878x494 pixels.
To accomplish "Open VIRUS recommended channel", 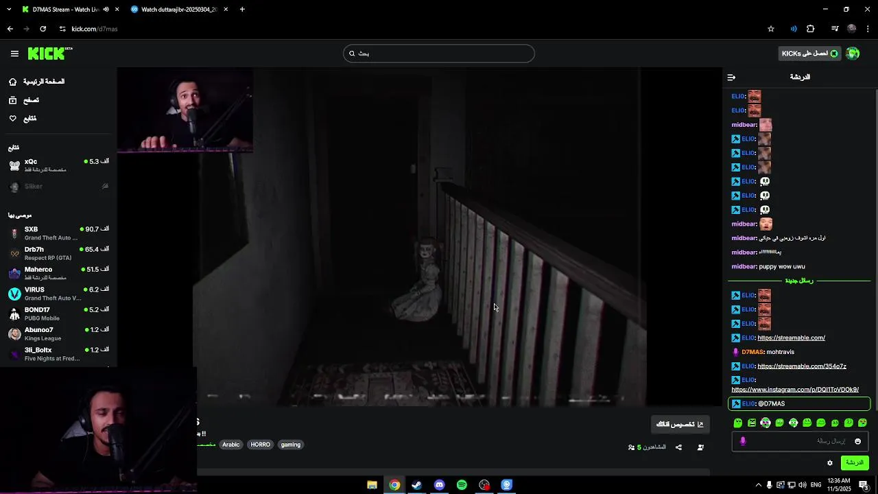I will [58, 294].
